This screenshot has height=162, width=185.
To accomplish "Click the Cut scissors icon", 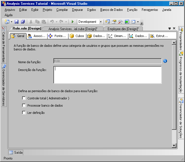I will point(31,22).
